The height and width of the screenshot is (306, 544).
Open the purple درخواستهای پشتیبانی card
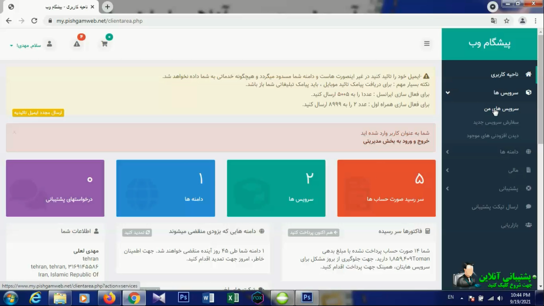pyautogui.click(x=55, y=188)
